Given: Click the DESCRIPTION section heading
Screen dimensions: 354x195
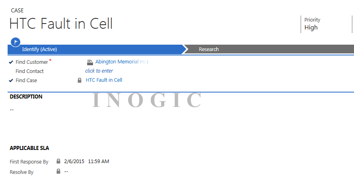Looking at the screenshot, I should [26, 97].
